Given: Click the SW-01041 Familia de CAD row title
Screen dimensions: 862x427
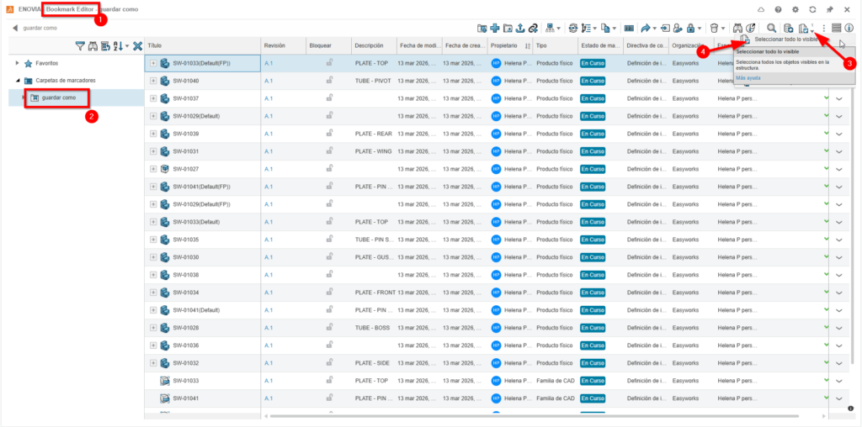Looking at the screenshot, I should (x=185, y=398).
